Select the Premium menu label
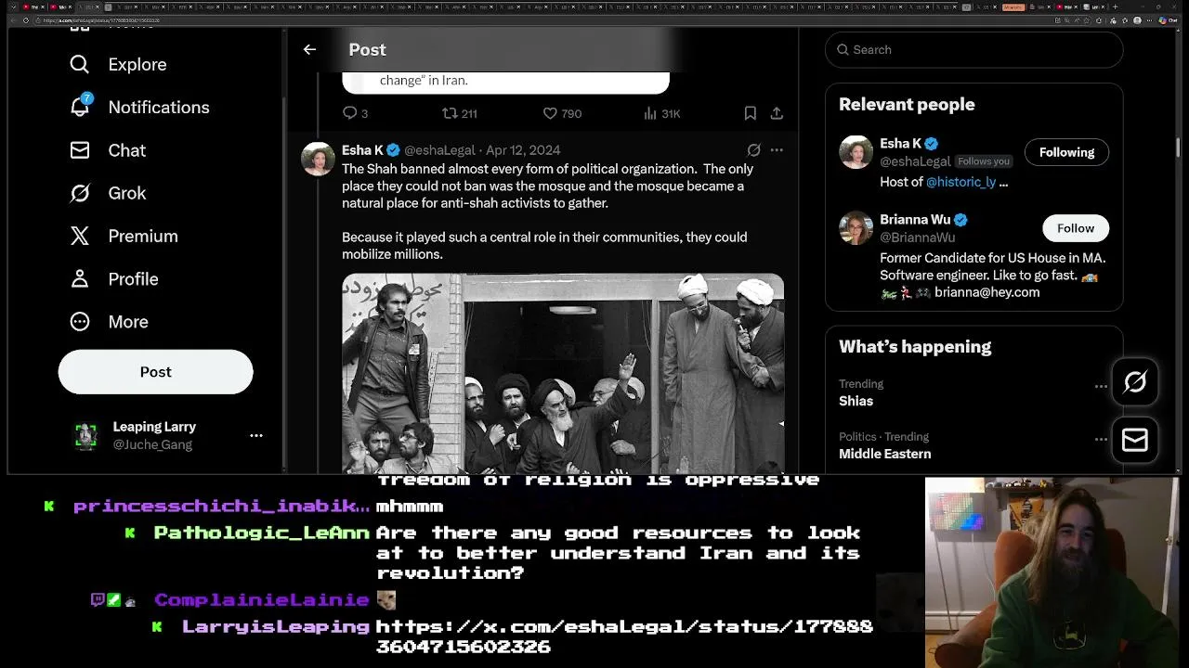This screenshot has height=668, width=1189. (x=143, y=236)
